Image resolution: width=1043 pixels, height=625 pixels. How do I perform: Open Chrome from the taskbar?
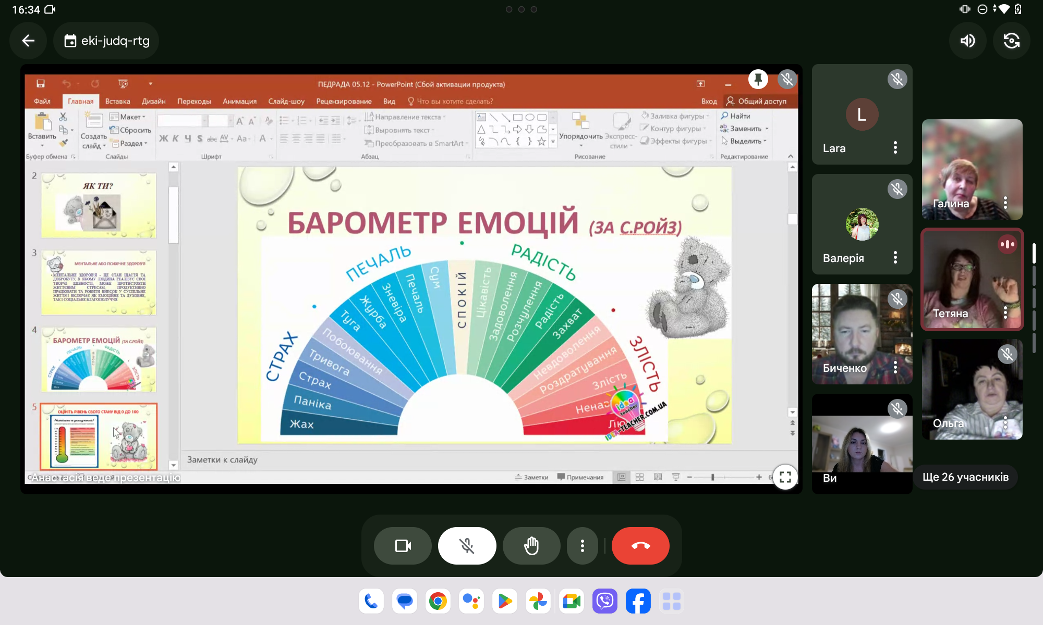tap(438, 602)
